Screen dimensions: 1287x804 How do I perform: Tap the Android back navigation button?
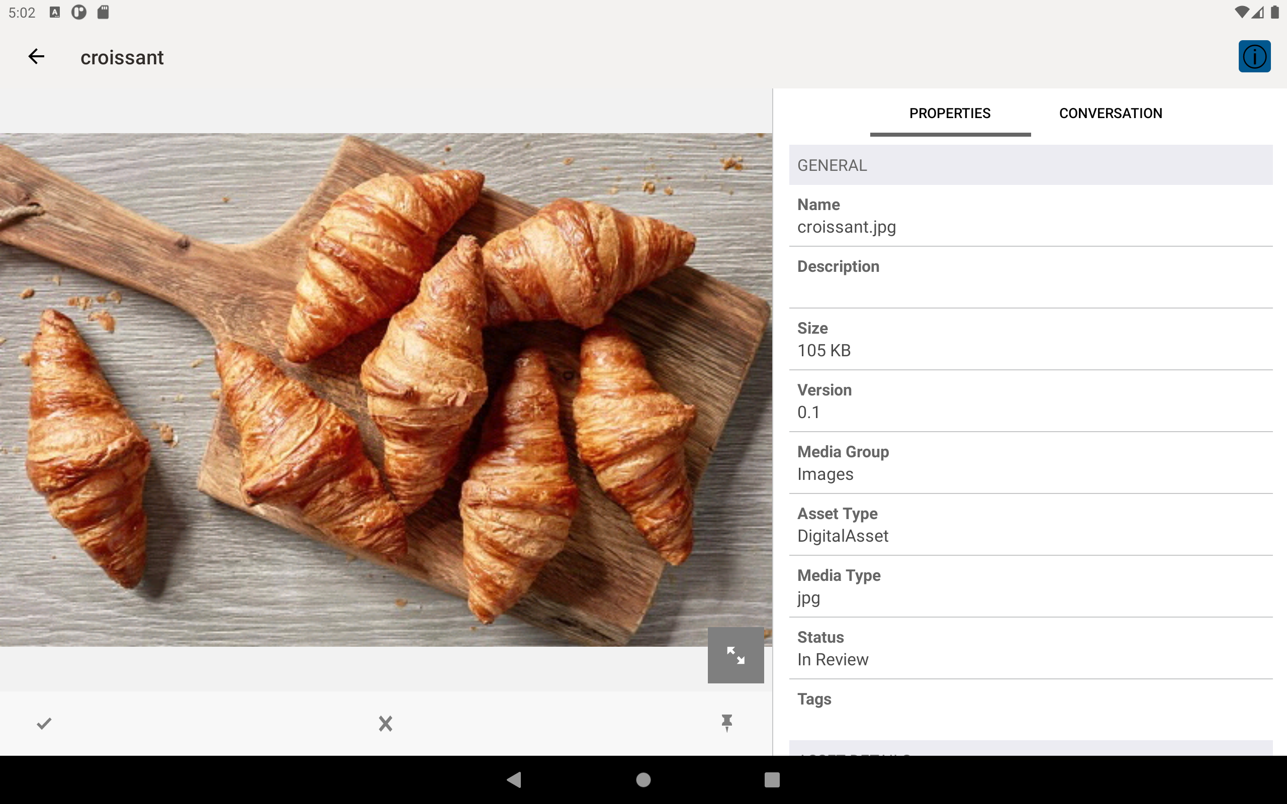[x=514, y=779]
